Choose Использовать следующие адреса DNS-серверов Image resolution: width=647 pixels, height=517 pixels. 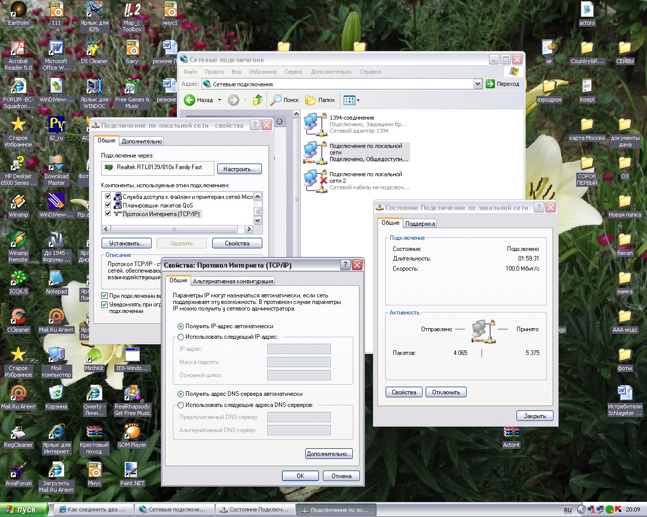(180, 405)
